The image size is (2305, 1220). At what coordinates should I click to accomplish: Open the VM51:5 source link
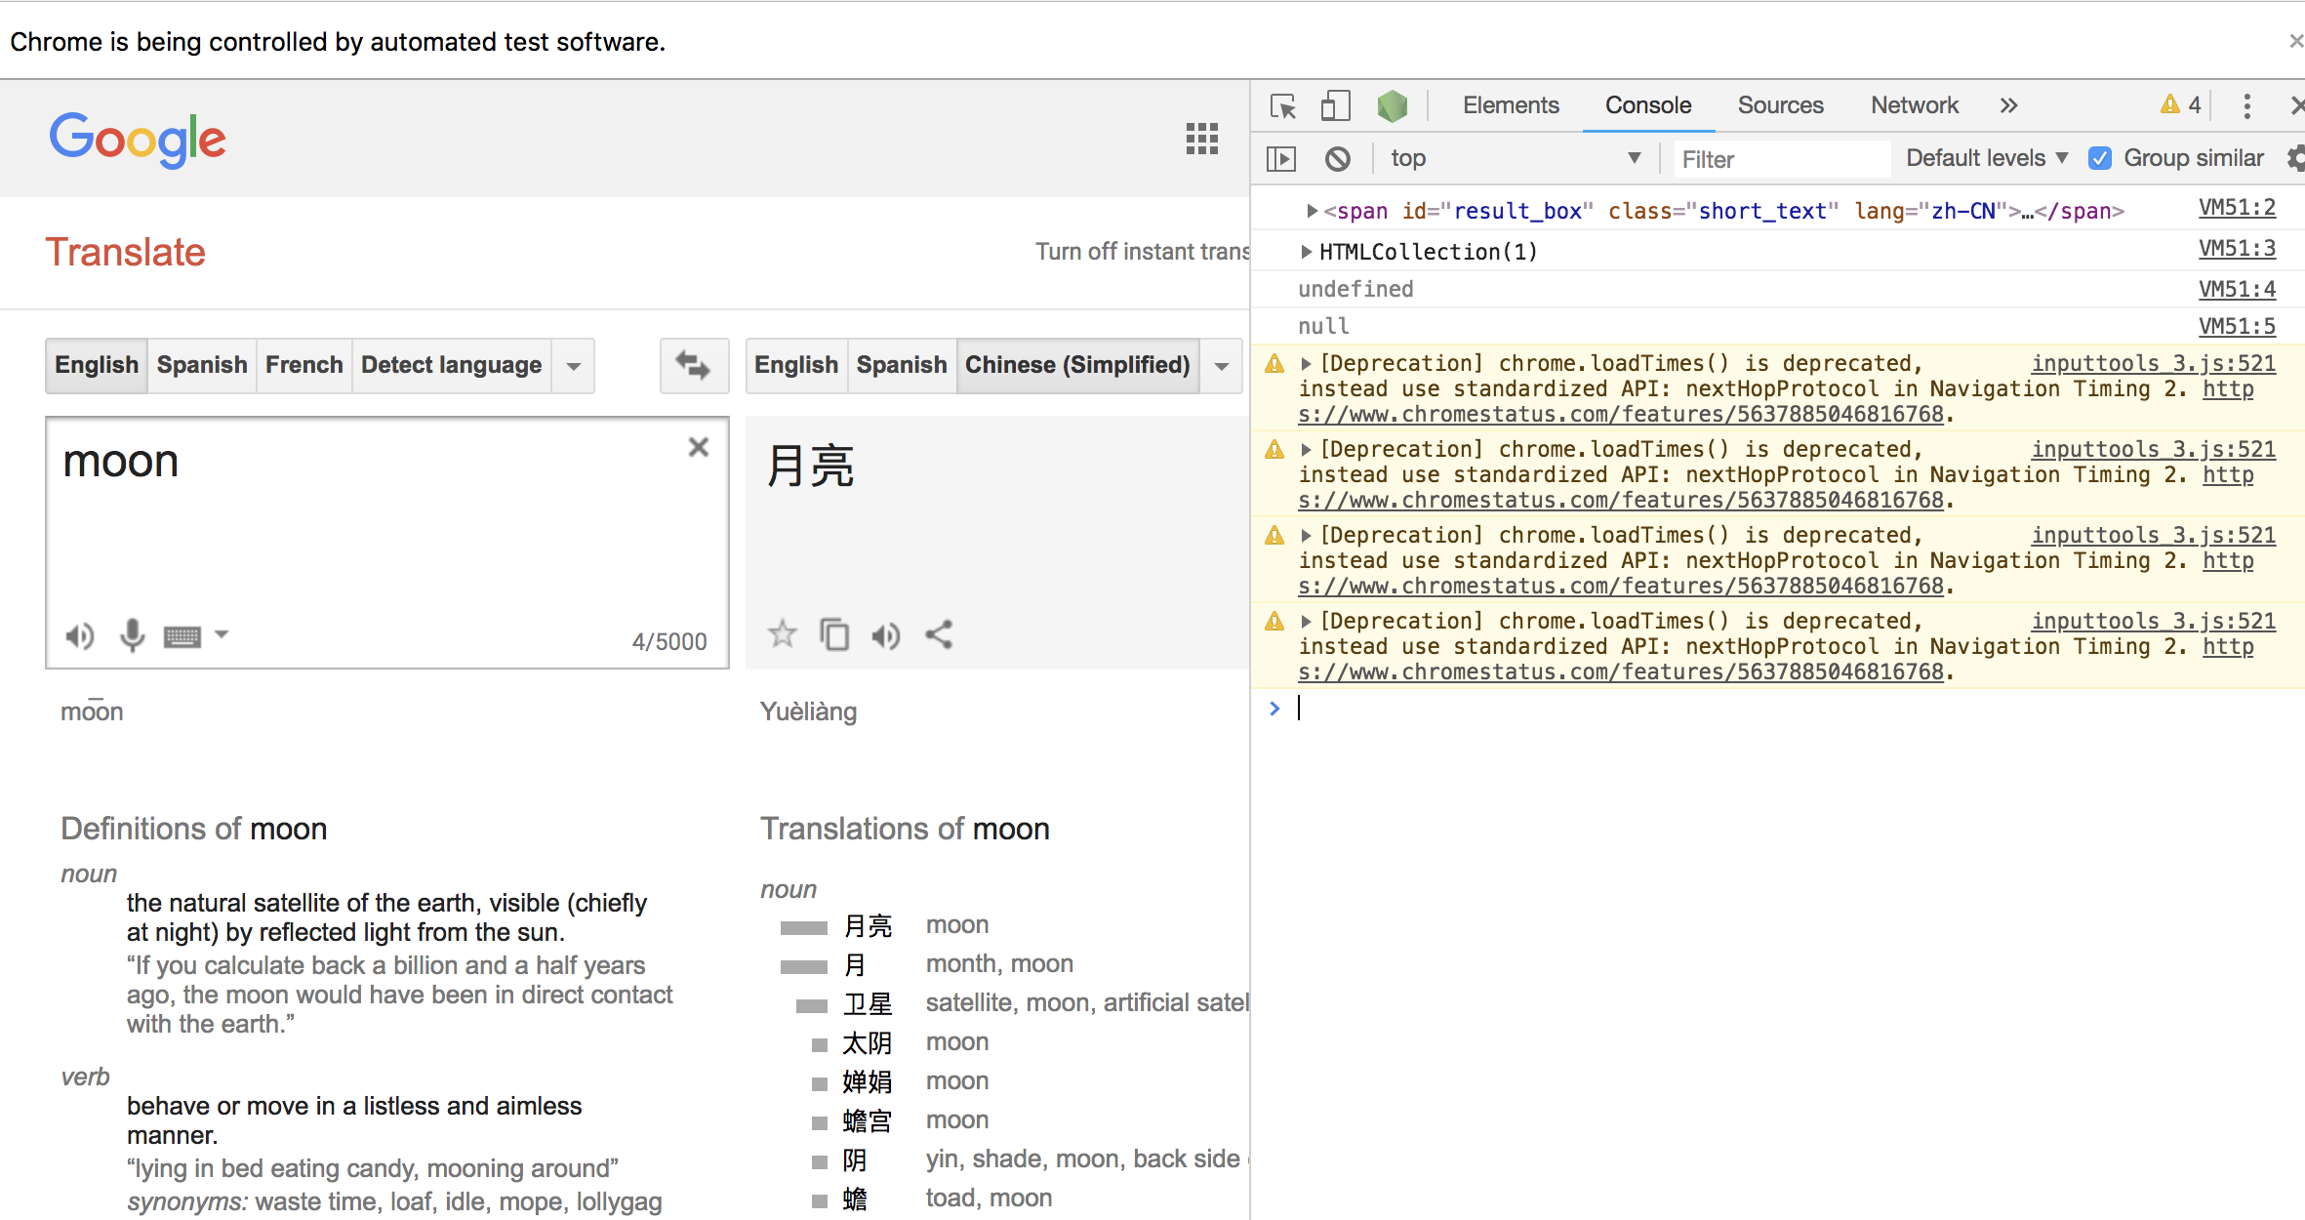2237,326
